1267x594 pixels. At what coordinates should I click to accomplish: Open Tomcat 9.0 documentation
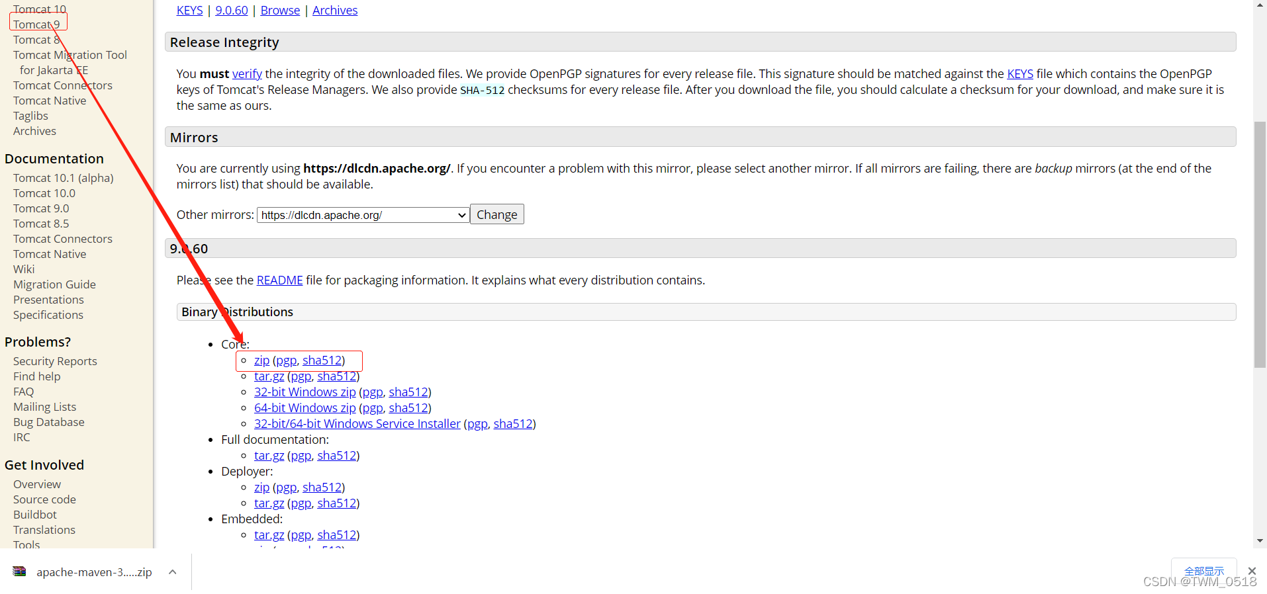click(41, 208)
